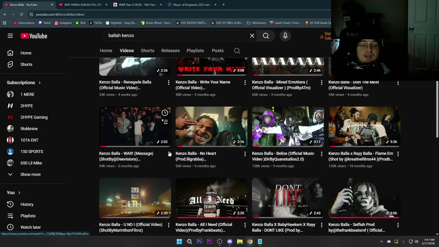
Task: Open Premiere Pro from the taskbar
Action: coord(210,242)
